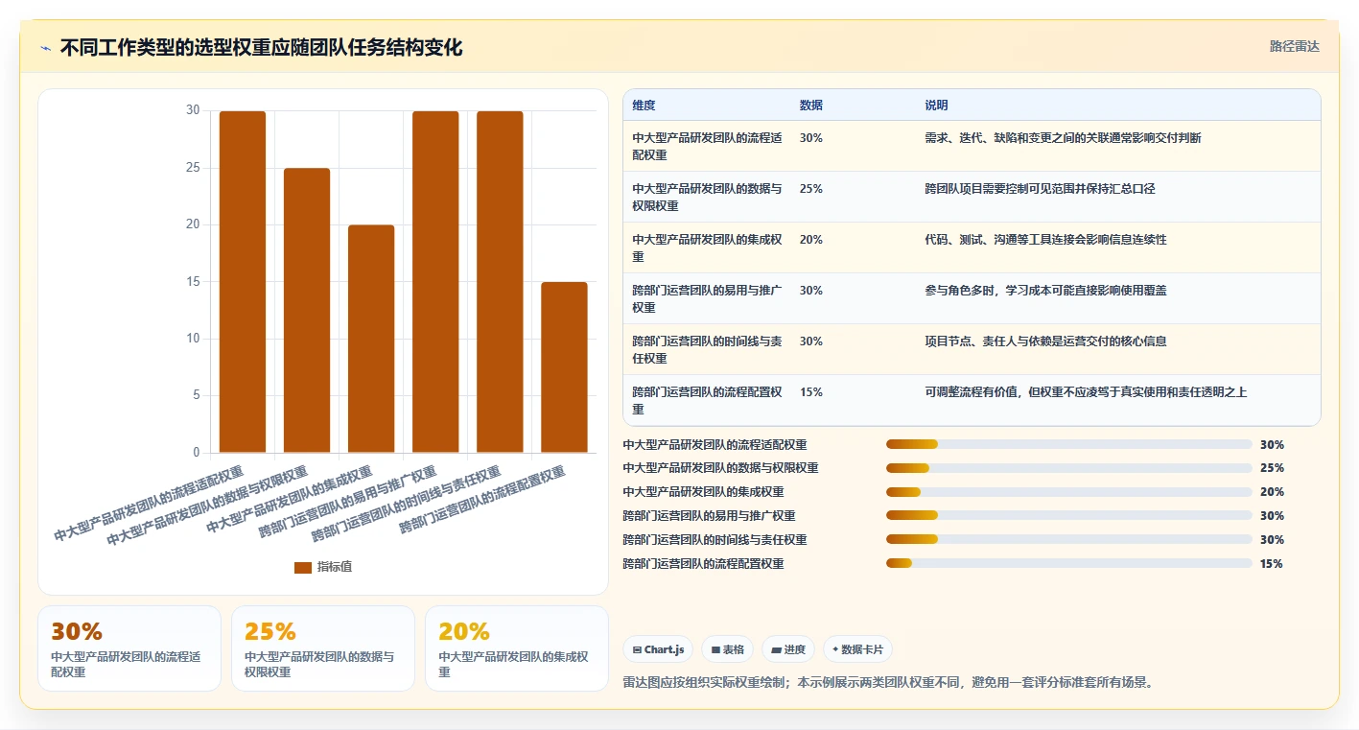Screen dimensions: 1359x730
Task: Open the 30% data card
Action: (129, 648)
